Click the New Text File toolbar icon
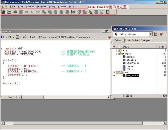The image size is (168, 130). click(4, 12)
